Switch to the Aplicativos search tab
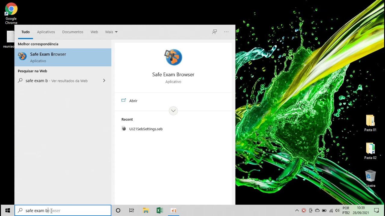385x216 pixels. pyautogui.click(x=46, y=32)
